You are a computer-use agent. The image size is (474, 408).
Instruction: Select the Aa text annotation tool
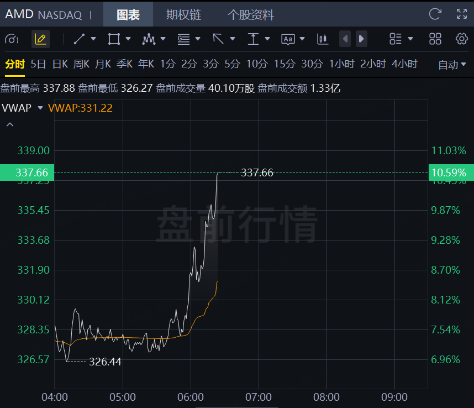[288, 39]
